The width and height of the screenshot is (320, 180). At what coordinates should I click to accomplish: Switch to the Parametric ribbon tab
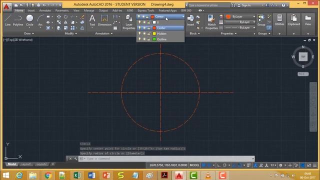62,10
